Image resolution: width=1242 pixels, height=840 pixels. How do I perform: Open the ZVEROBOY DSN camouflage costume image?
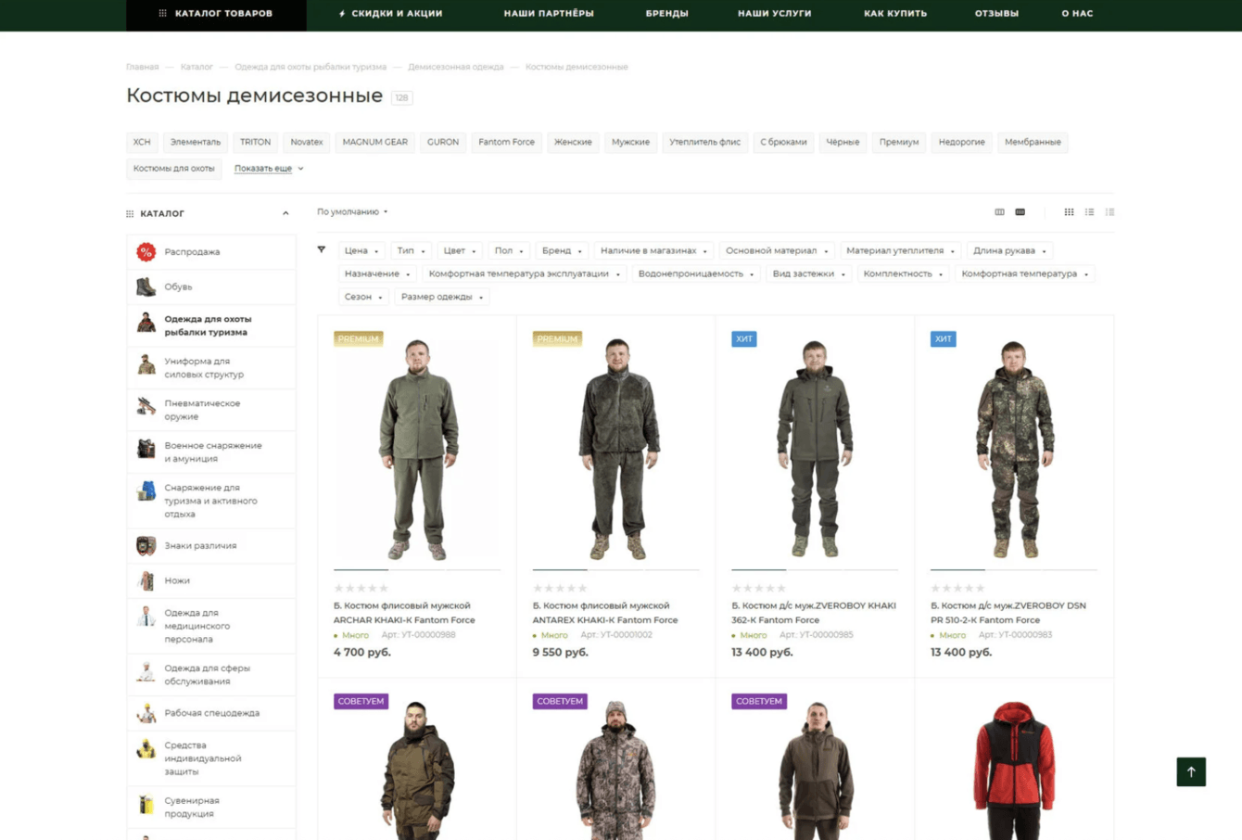pos(1013,448)
